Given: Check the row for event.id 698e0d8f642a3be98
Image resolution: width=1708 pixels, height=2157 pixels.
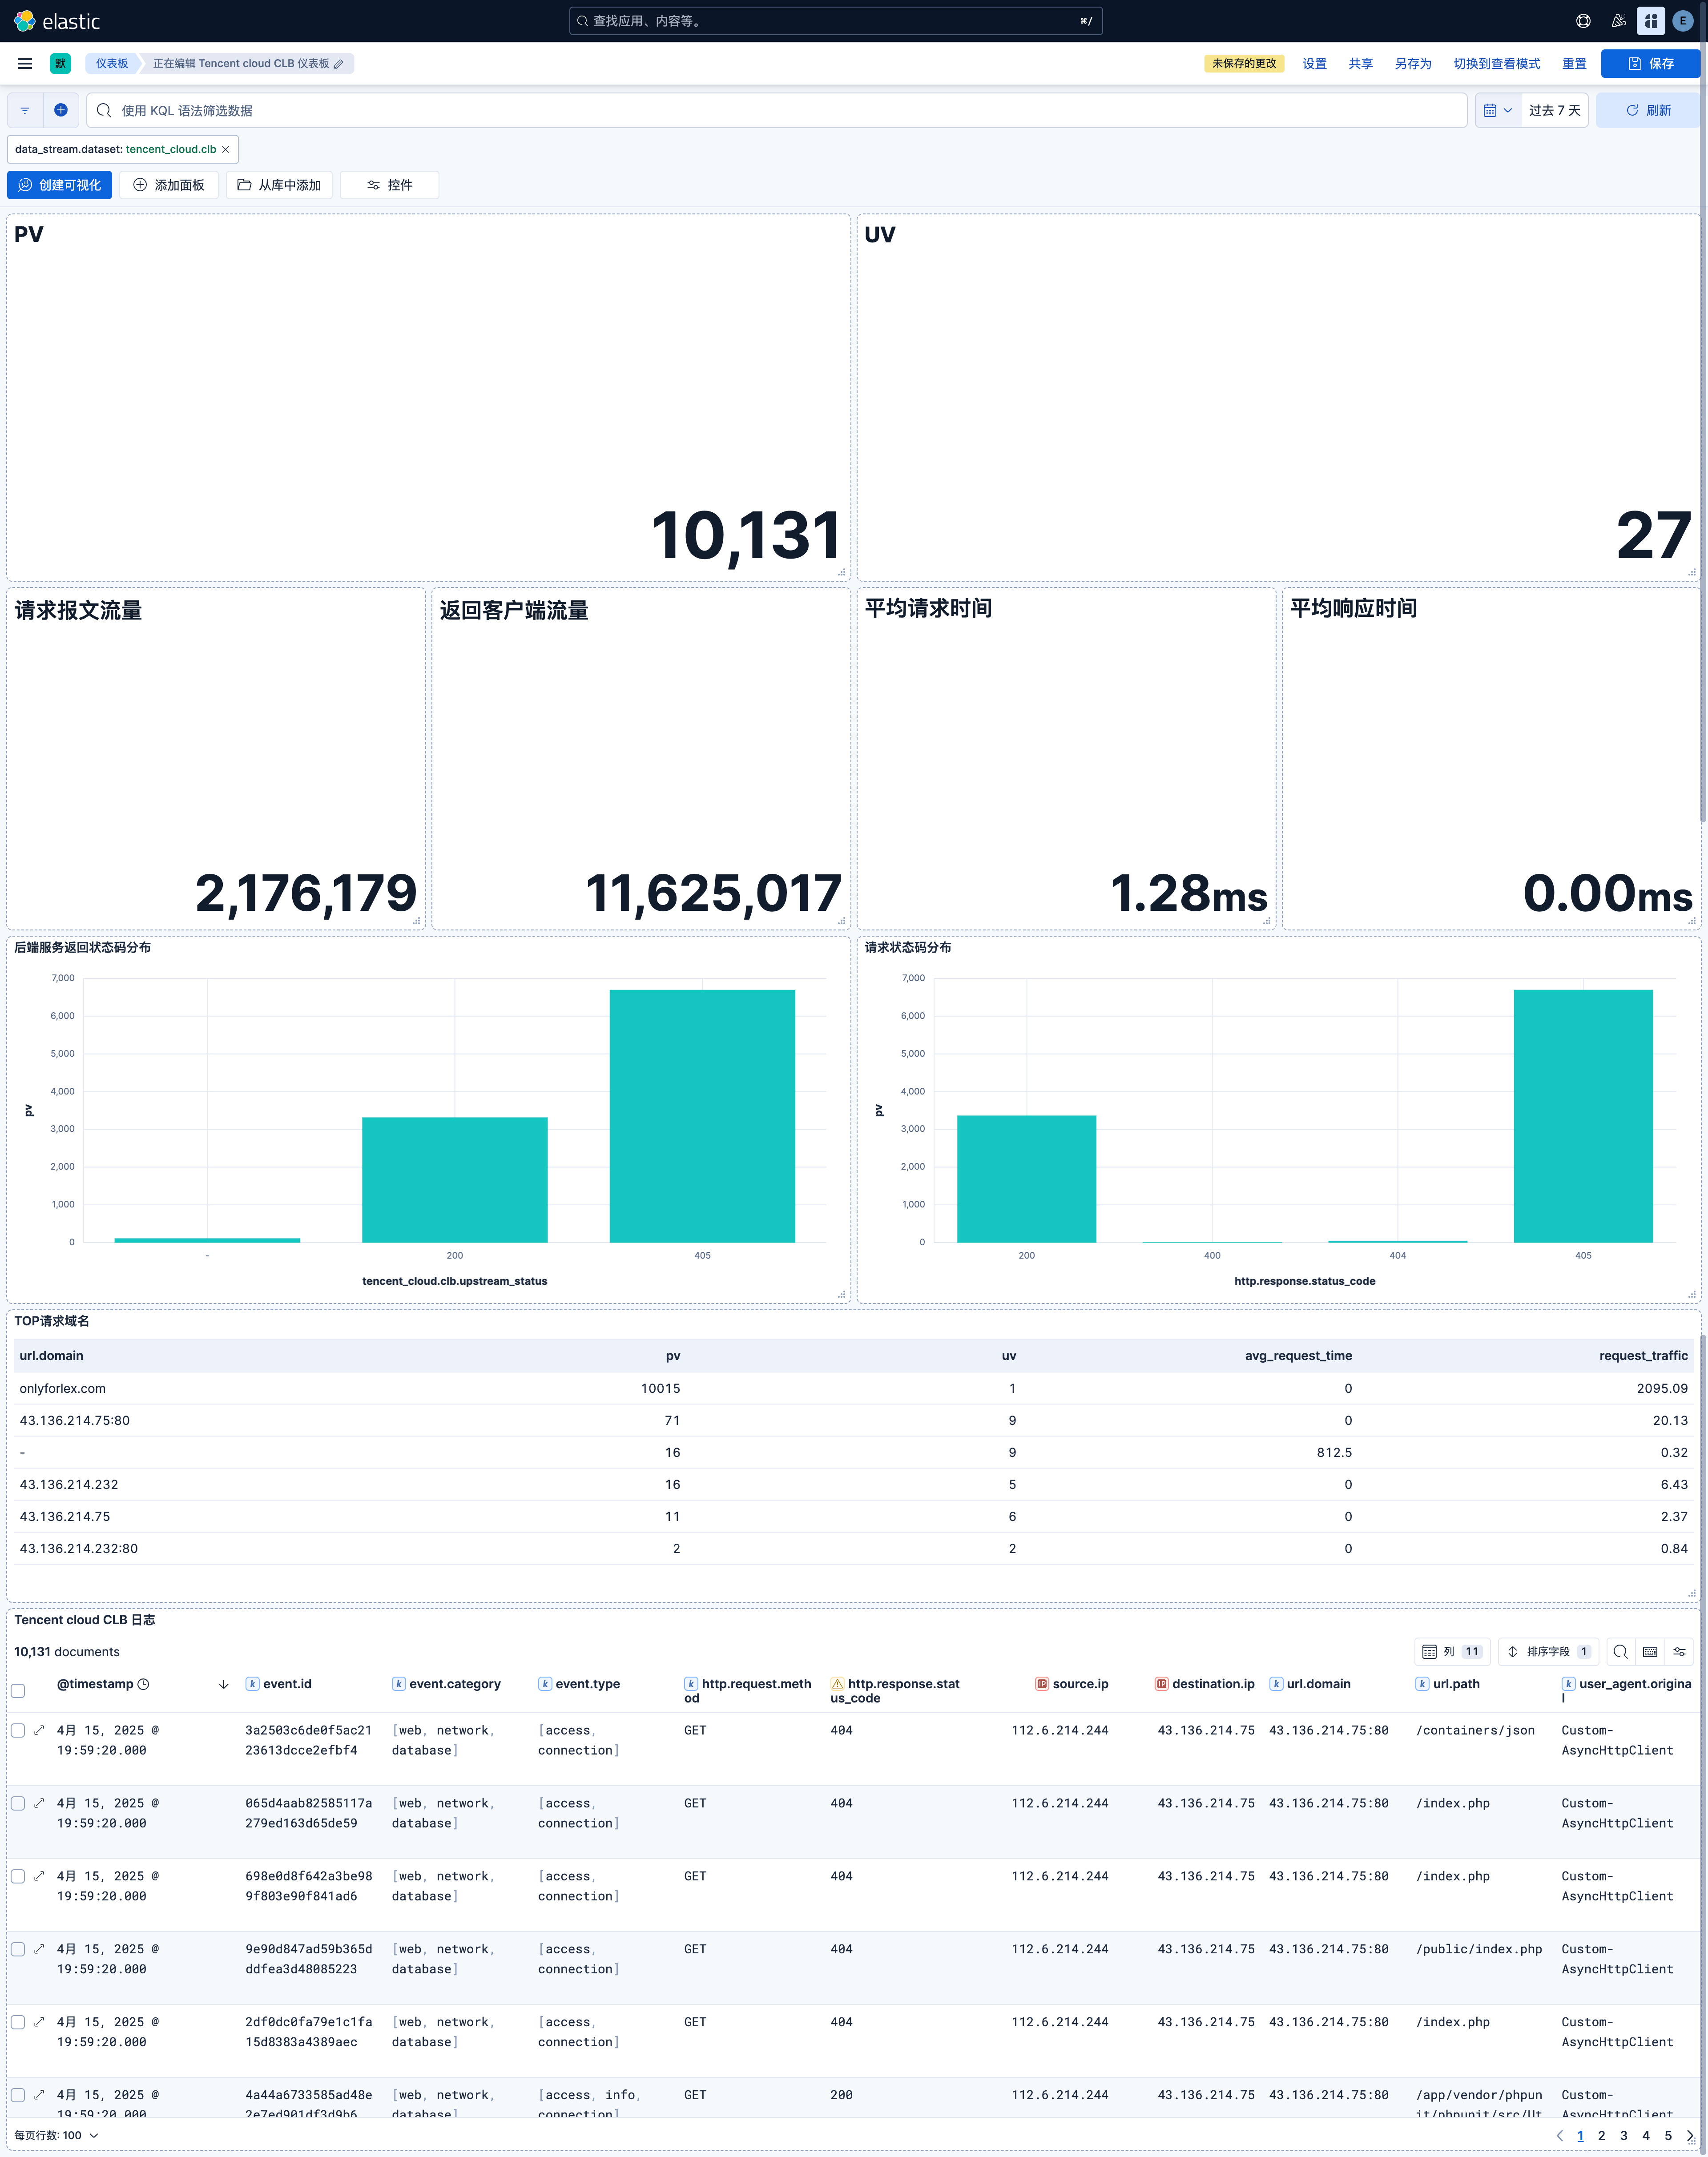Looking at the screenshot, I should pos(18,1876).
